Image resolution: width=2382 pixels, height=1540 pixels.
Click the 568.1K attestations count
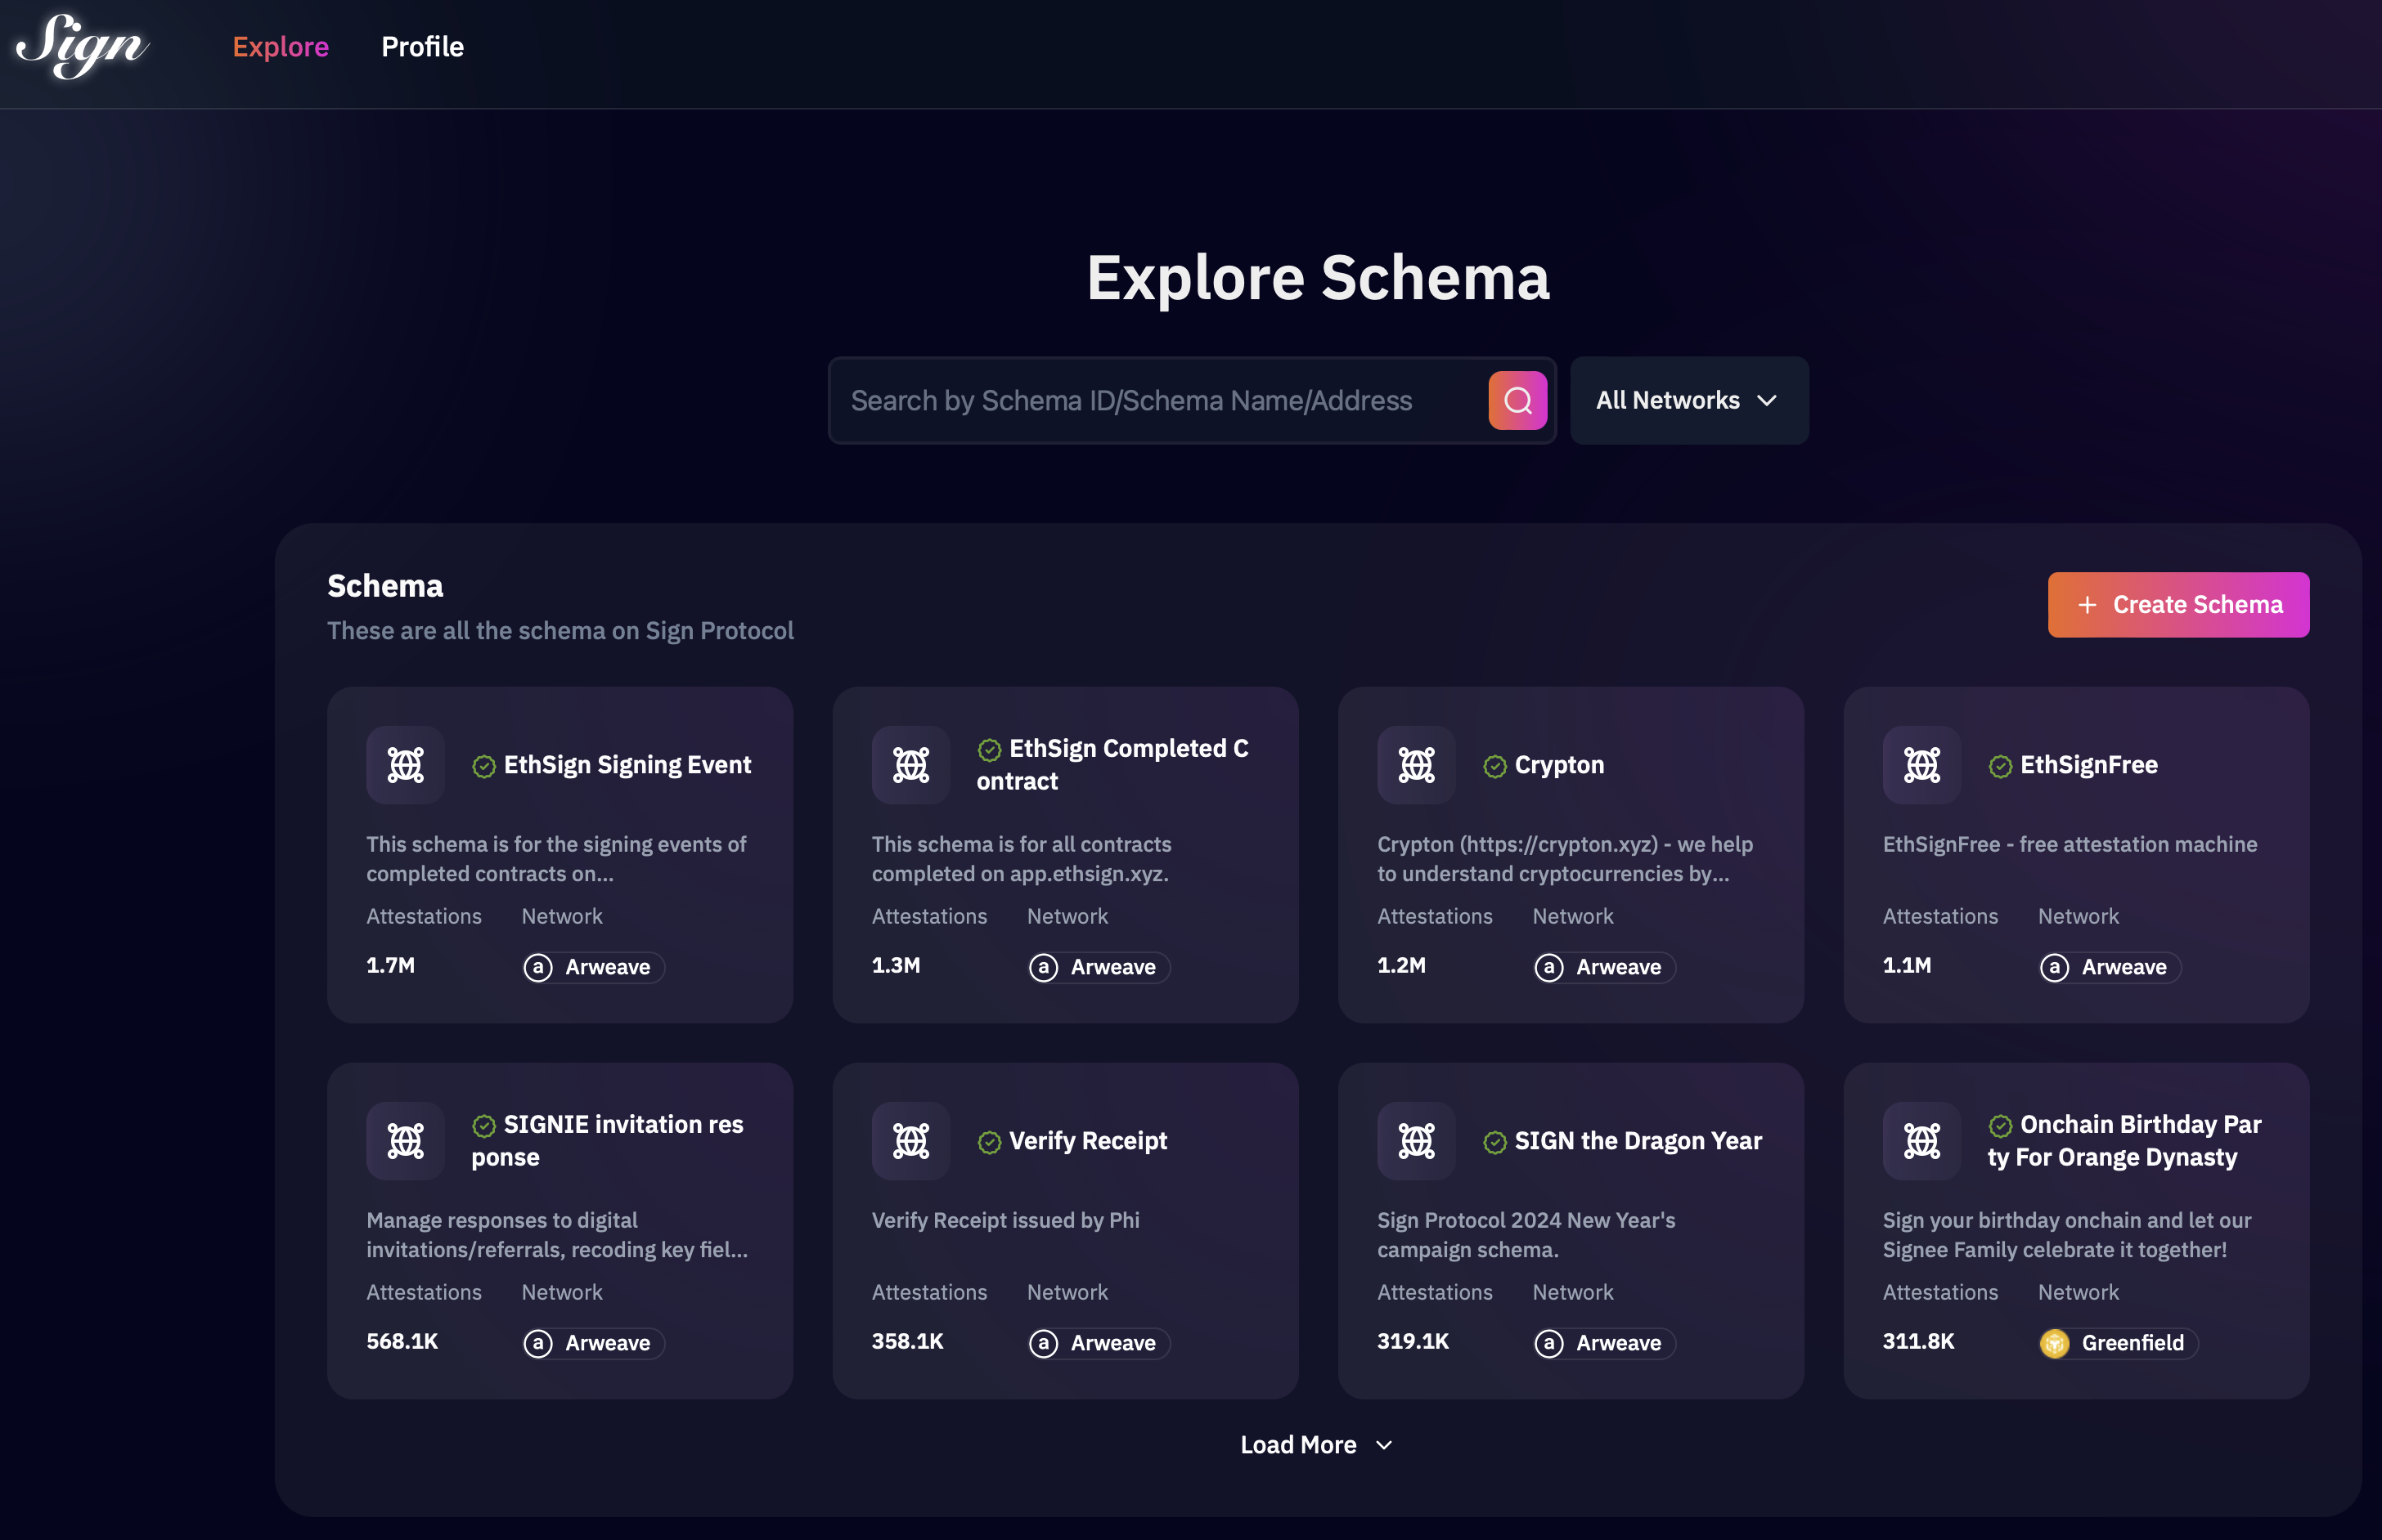(x=402, y=1341)
